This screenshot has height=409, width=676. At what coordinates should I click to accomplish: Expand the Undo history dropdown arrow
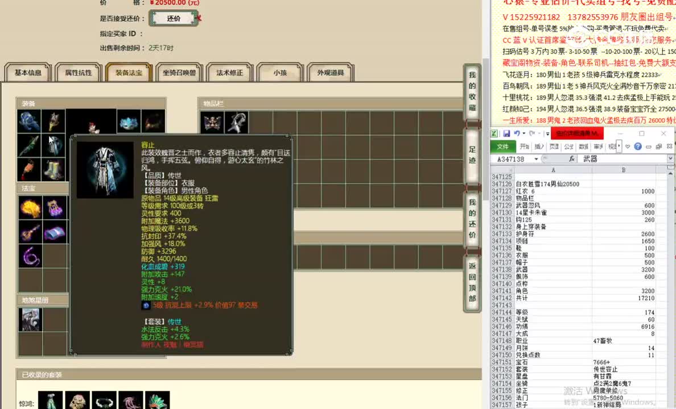coord(523,133)
